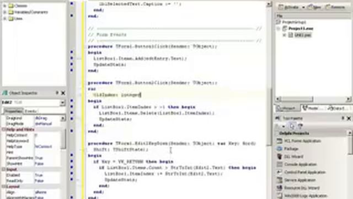Click the 'procedure TForm1.Button2Click' code line

(152, 83)
